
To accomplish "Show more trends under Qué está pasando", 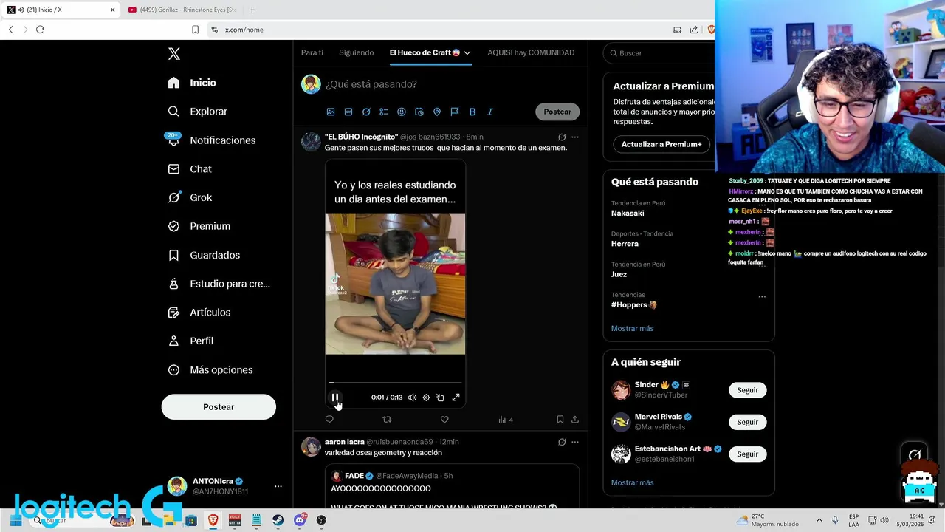I will [633, 328].
